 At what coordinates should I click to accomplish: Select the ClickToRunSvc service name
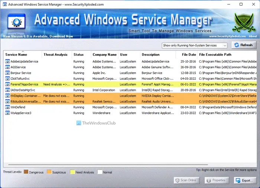(20, 79)
